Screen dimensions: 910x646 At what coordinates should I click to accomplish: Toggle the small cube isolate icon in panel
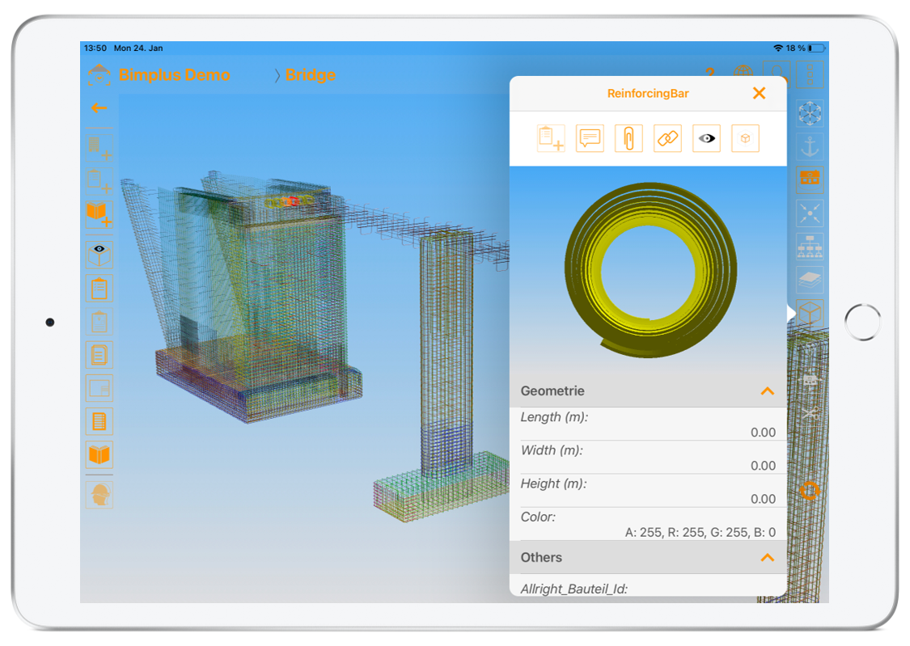[745, 138]
